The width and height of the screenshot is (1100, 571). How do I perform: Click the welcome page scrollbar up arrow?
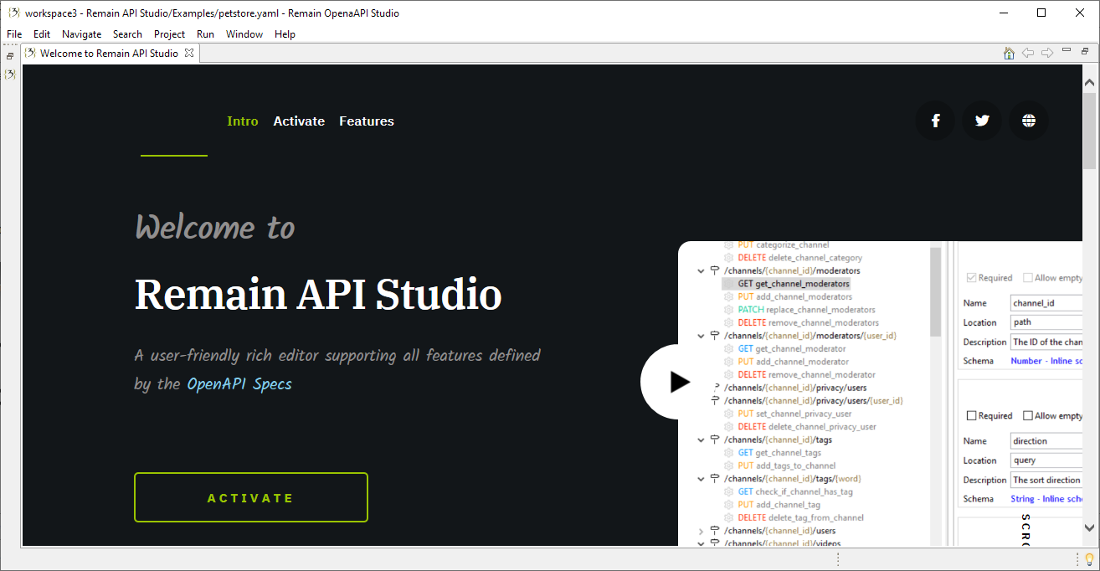(x=1089, y=82)
